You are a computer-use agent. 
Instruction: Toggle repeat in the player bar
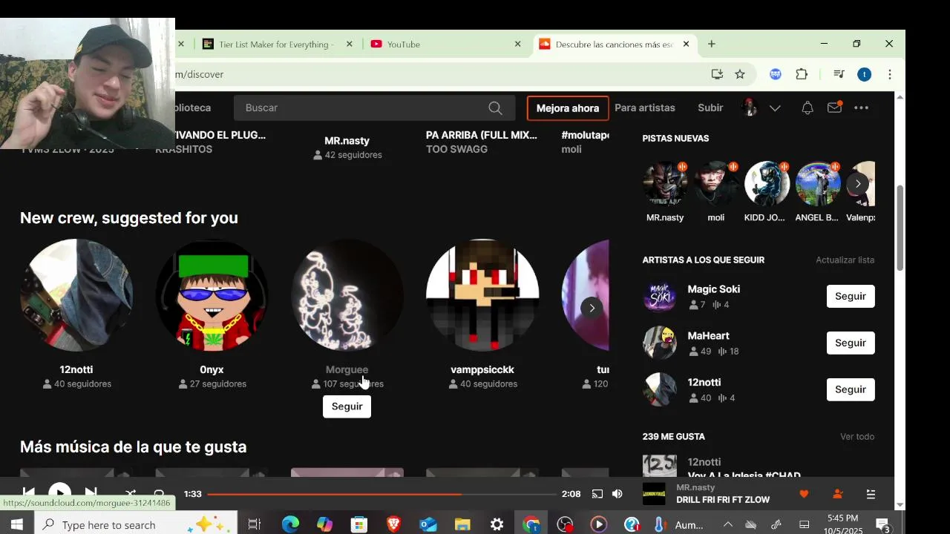(158, 494)
